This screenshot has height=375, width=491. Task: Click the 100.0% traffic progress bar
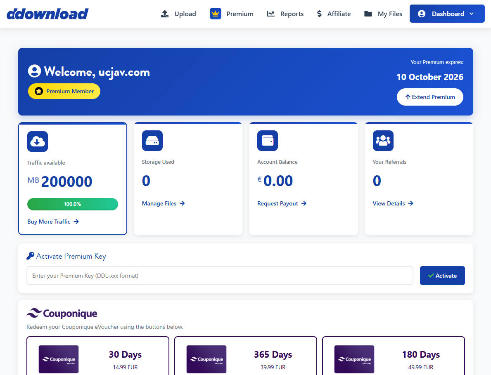73,204
